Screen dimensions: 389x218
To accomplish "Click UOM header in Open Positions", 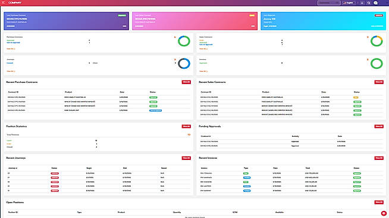I will 235,212.
